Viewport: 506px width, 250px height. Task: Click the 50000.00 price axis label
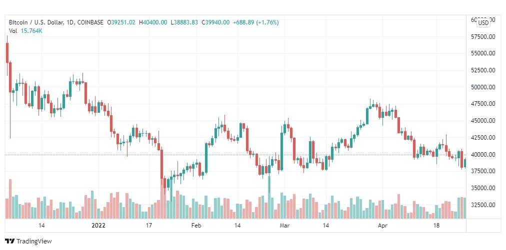[x=483, y=87]
